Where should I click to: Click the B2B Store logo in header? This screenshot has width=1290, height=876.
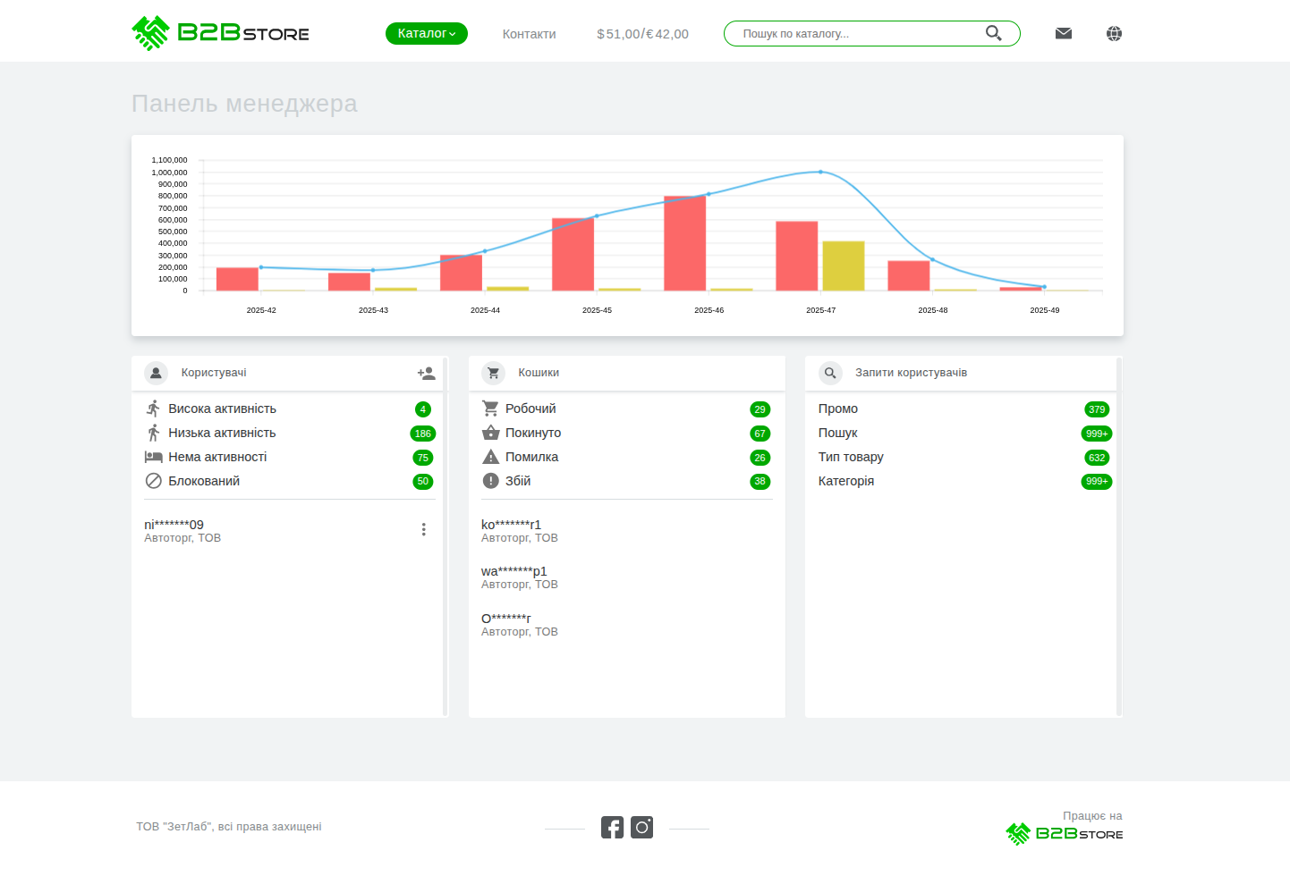click(x=220, y=34)
